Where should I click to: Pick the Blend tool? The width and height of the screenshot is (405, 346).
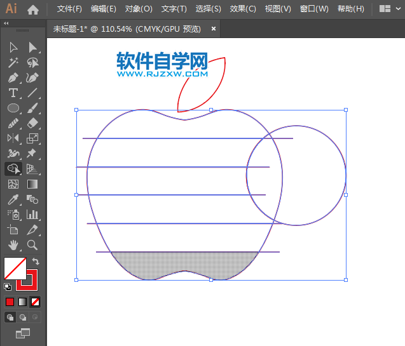coord(32,199)
